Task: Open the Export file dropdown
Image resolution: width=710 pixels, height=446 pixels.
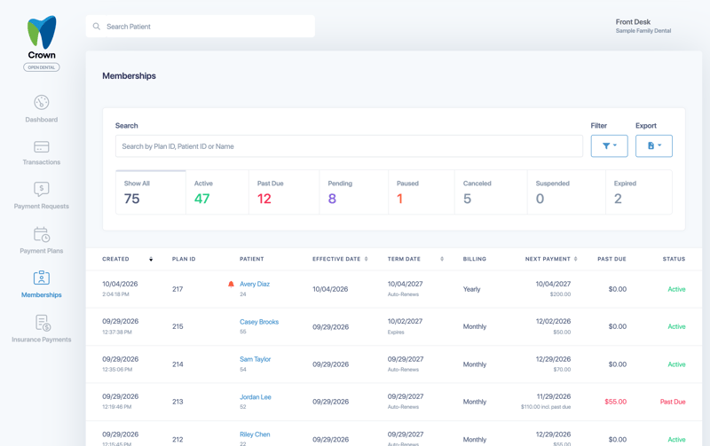Action: pyautogui.click(x=654, y=145)
